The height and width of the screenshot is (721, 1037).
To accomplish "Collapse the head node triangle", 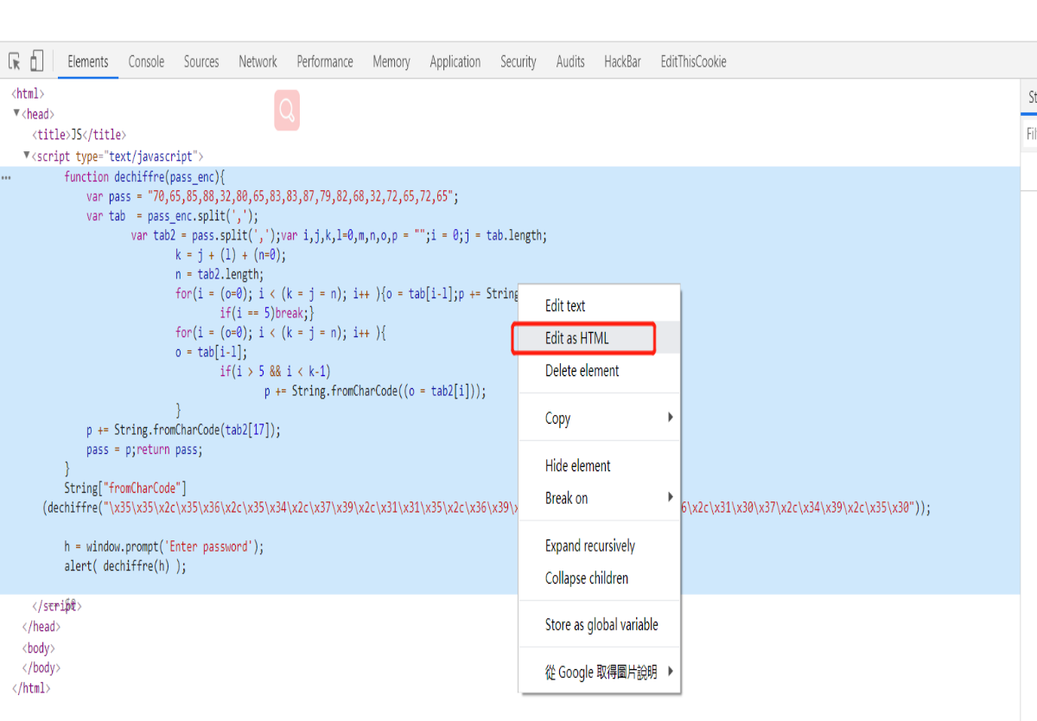I will pyautogui.click(x=16, y=113).
